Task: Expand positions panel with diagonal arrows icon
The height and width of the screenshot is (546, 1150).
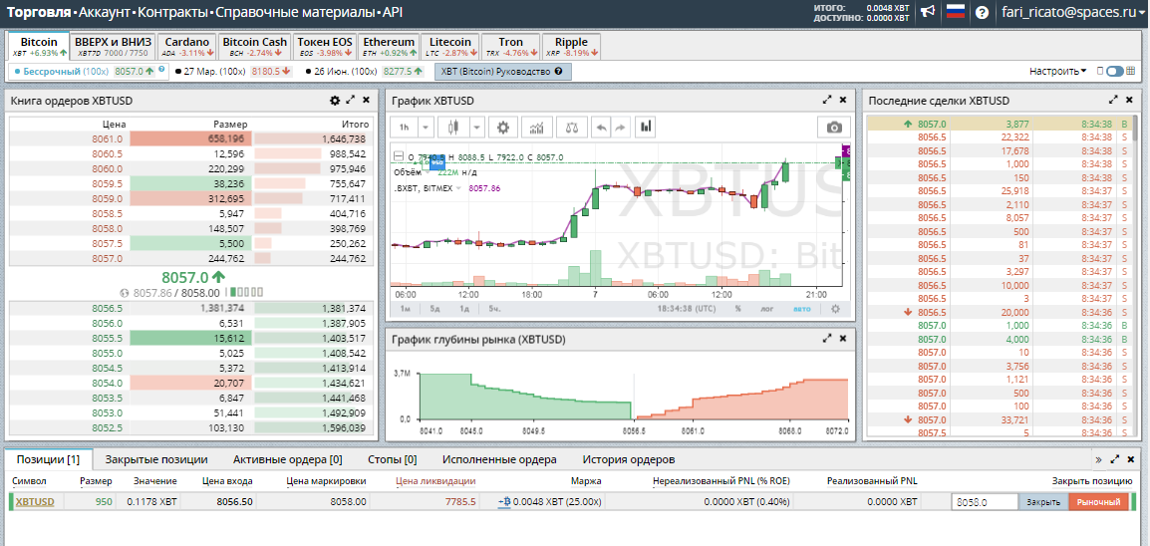Action: coord(1115,459)
